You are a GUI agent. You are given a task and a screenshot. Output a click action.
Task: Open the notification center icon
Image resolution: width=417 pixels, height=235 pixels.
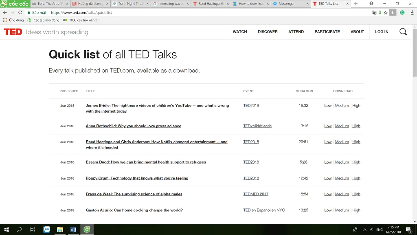pos(409,230)
